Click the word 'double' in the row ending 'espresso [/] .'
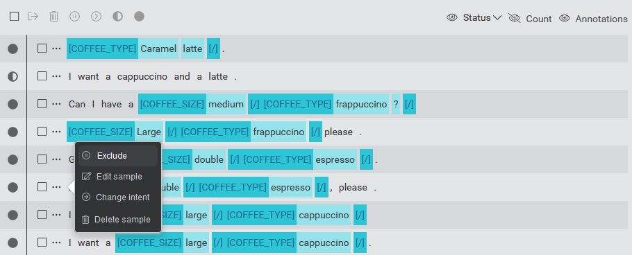Screen dimensions: 632x255 pos(209,159)
